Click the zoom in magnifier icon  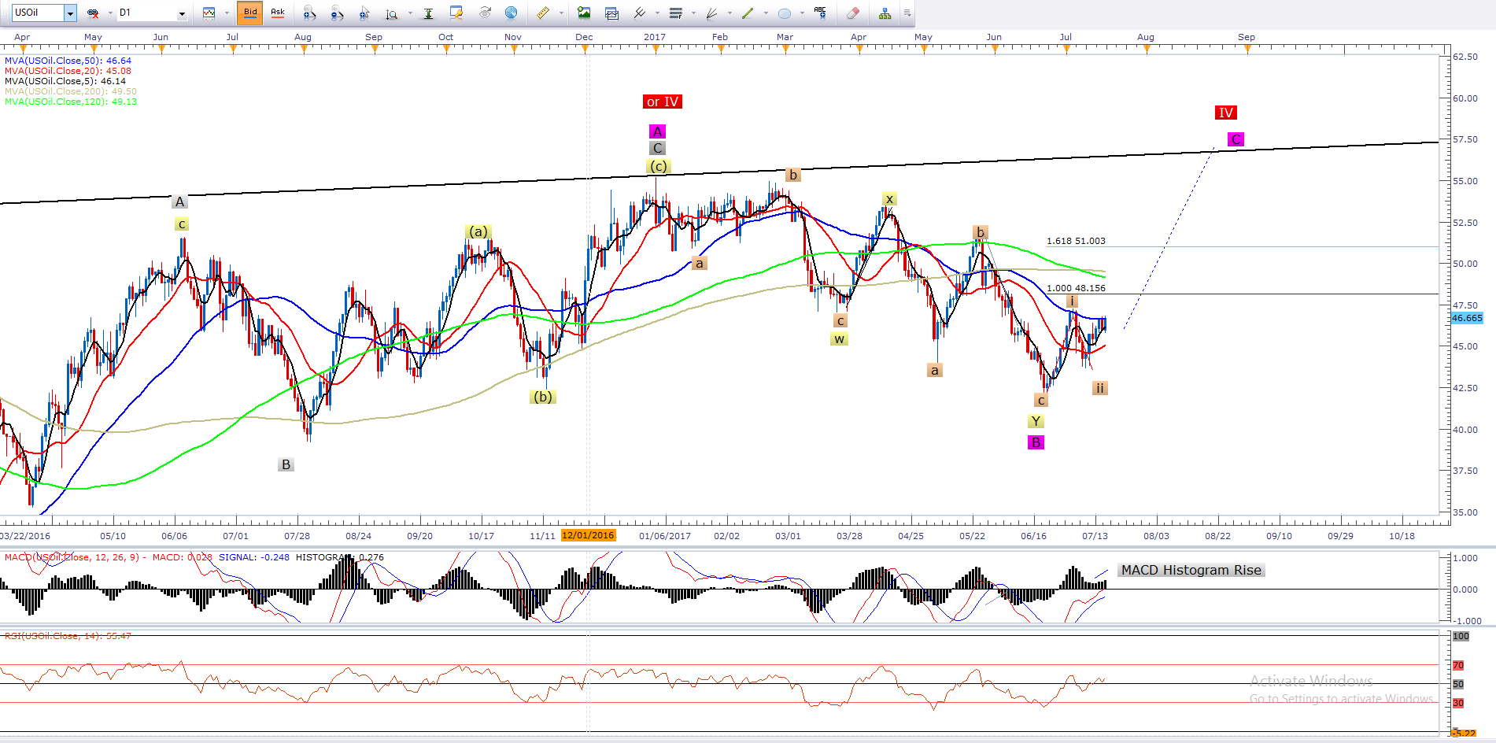pos(309,13)
